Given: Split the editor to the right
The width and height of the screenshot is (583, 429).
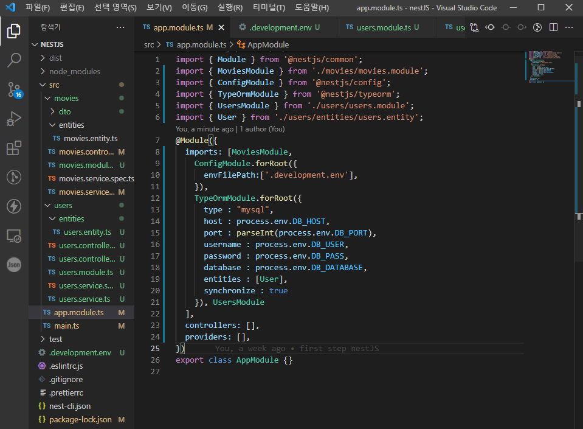Looking at the screenshot, I should tap(553, 27).
